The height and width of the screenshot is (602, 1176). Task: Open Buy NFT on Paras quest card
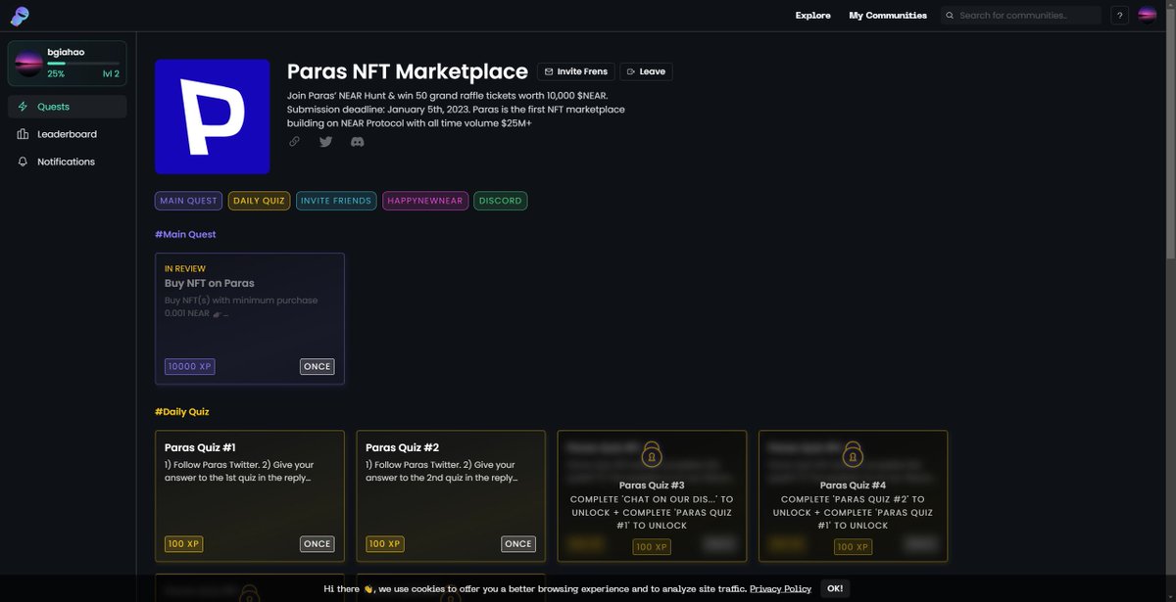pos(250,318)
